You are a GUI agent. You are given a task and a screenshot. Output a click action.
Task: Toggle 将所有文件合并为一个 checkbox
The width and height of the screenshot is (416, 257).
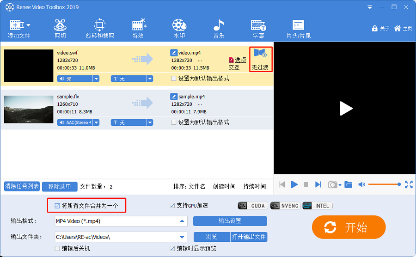coord(57,206)
